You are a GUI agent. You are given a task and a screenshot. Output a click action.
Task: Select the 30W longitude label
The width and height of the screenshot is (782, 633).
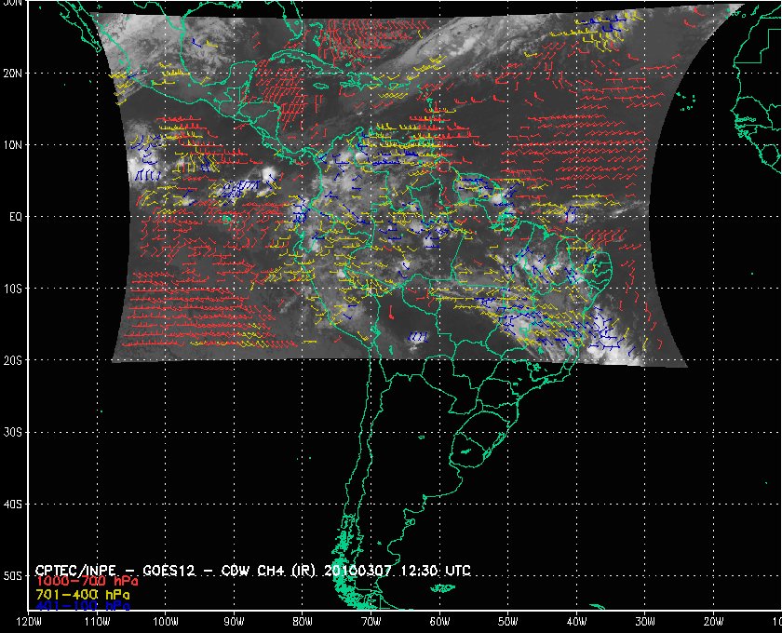(x=645, y=622)
